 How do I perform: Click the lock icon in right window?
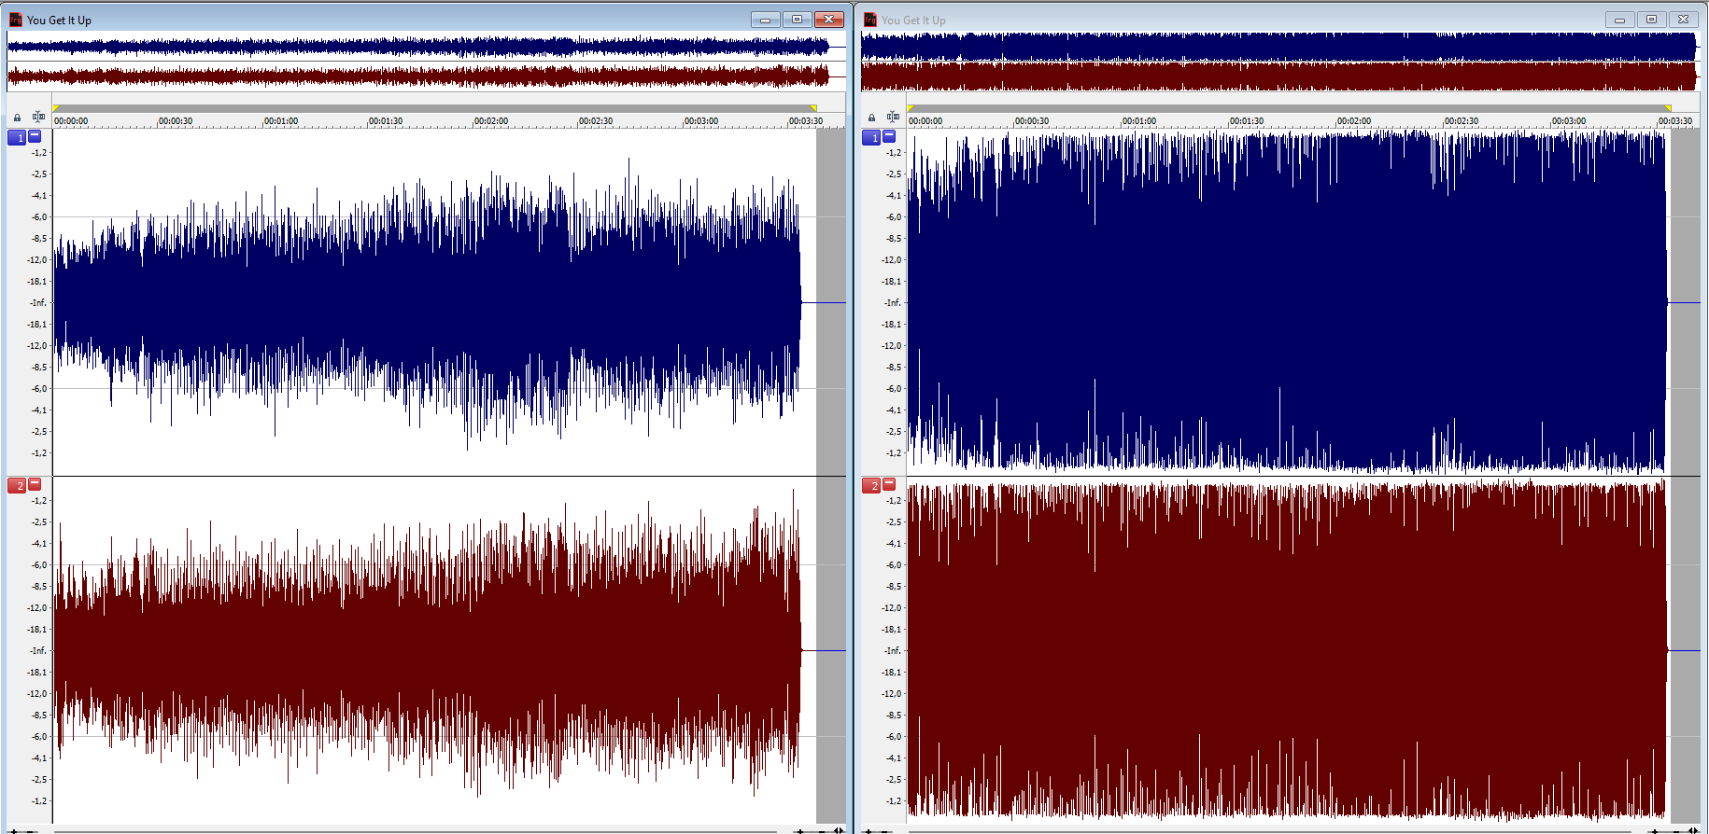(871, 118)
